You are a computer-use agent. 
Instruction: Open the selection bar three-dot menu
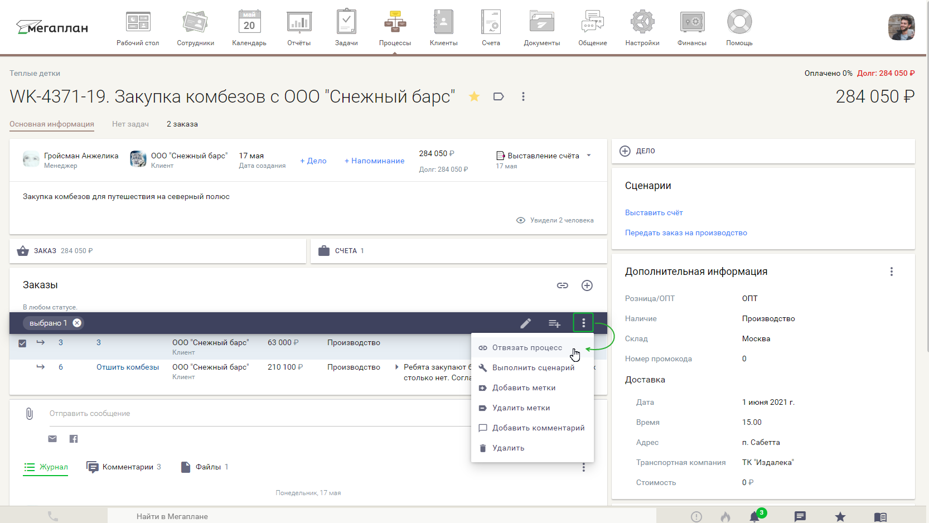click(583, 323)
